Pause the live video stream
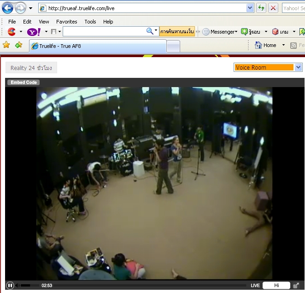The height and width of the screenshot is (293, 305). click(x=10, y=286)
